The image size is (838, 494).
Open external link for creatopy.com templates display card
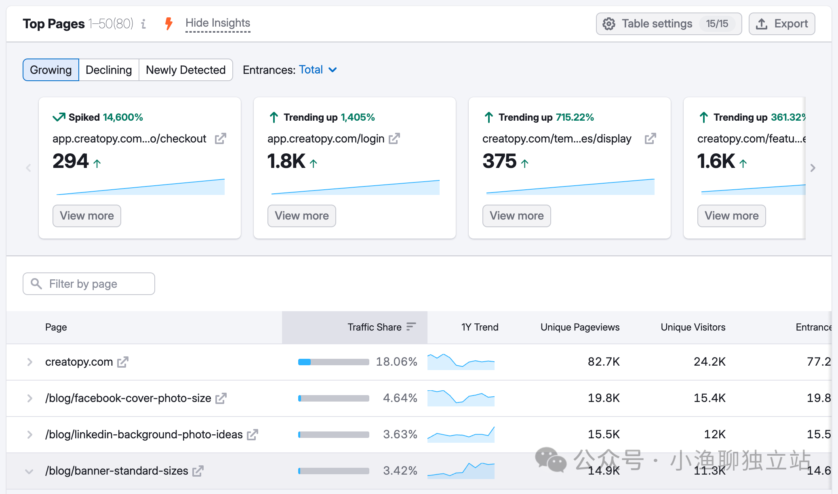click(650, 139)
